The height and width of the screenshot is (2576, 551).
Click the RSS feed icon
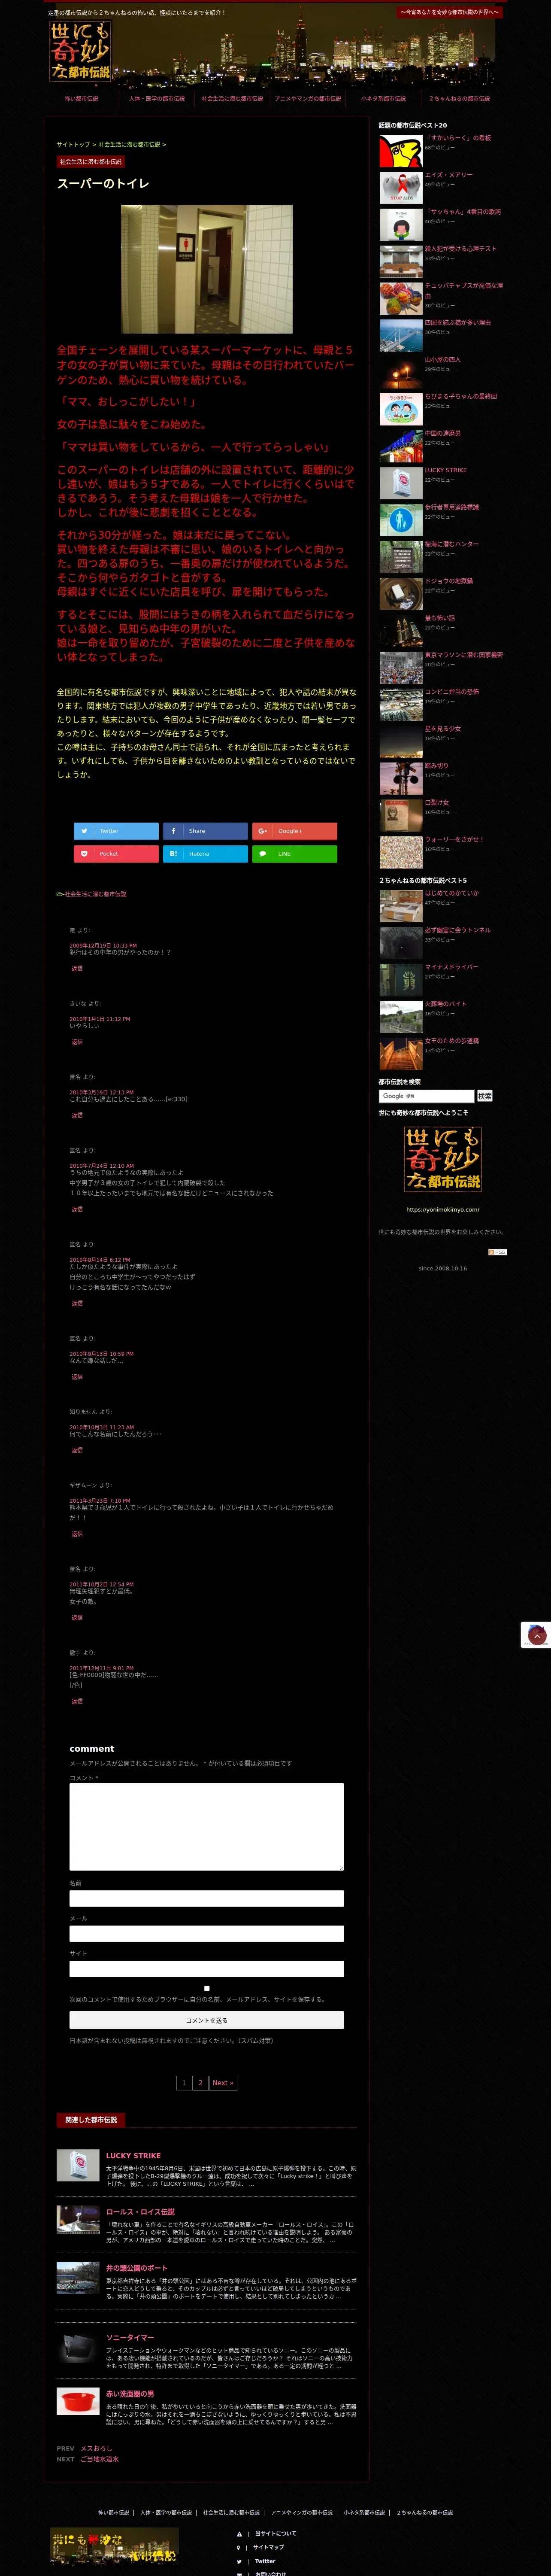[497, 1252]
